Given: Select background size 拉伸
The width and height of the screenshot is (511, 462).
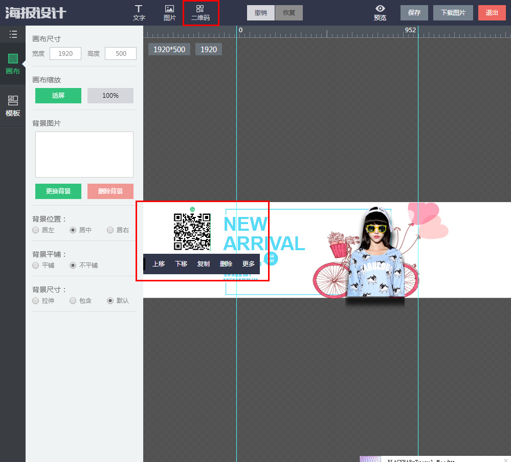Looking at the screenshot, I should click(36, 301).
